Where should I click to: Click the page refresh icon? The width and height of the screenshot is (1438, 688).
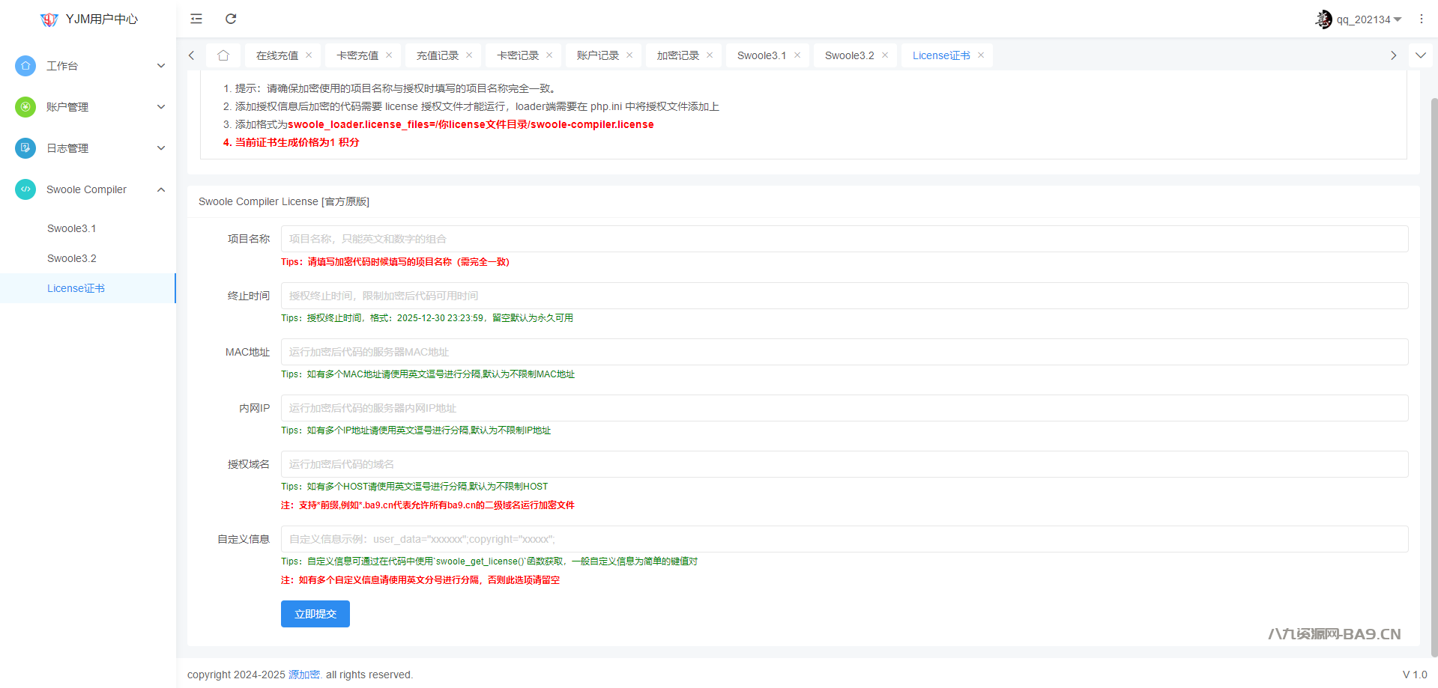pos(231,19)
